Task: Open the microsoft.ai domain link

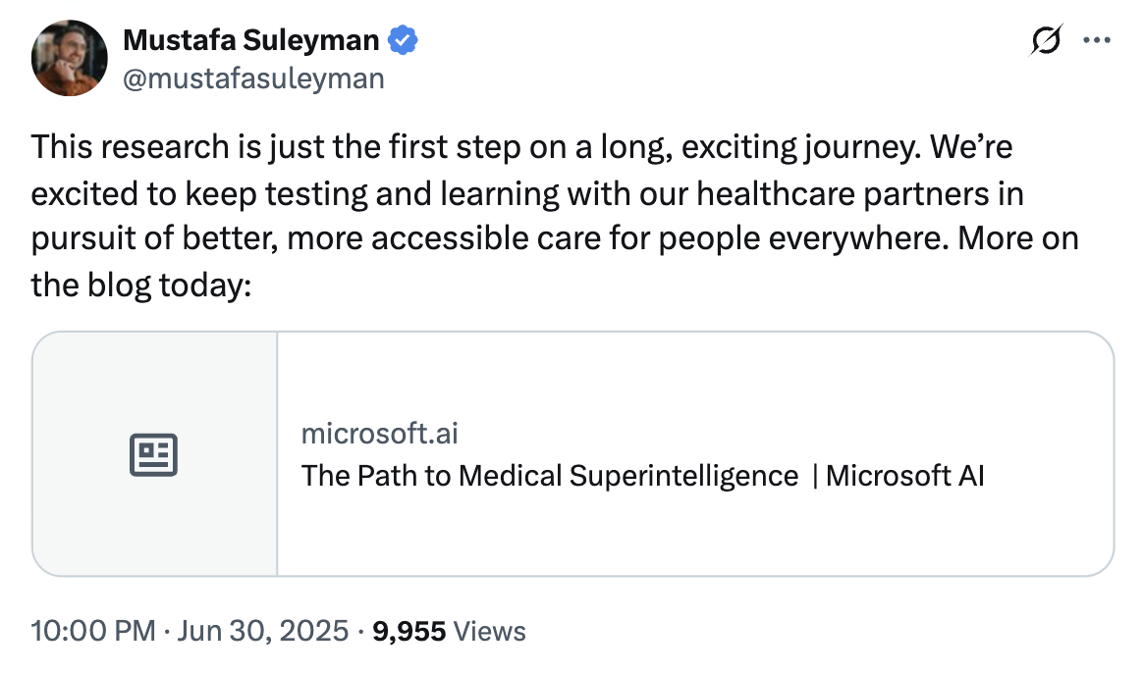Action: click(380, 434)
